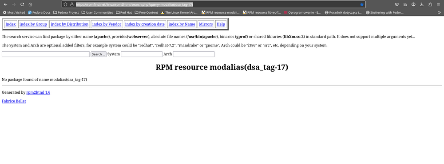Open the Help link
Screen dimensions: 444x164
click(x=221, y=24)
